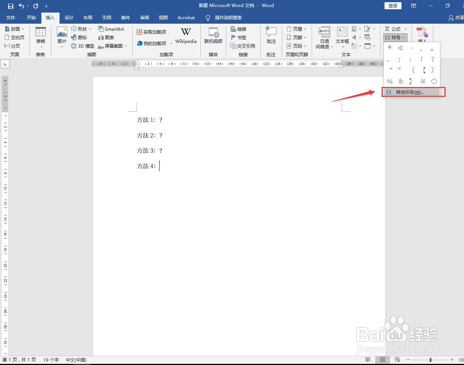
Task: Click the zoom out minus button
Action: point(408,360)
